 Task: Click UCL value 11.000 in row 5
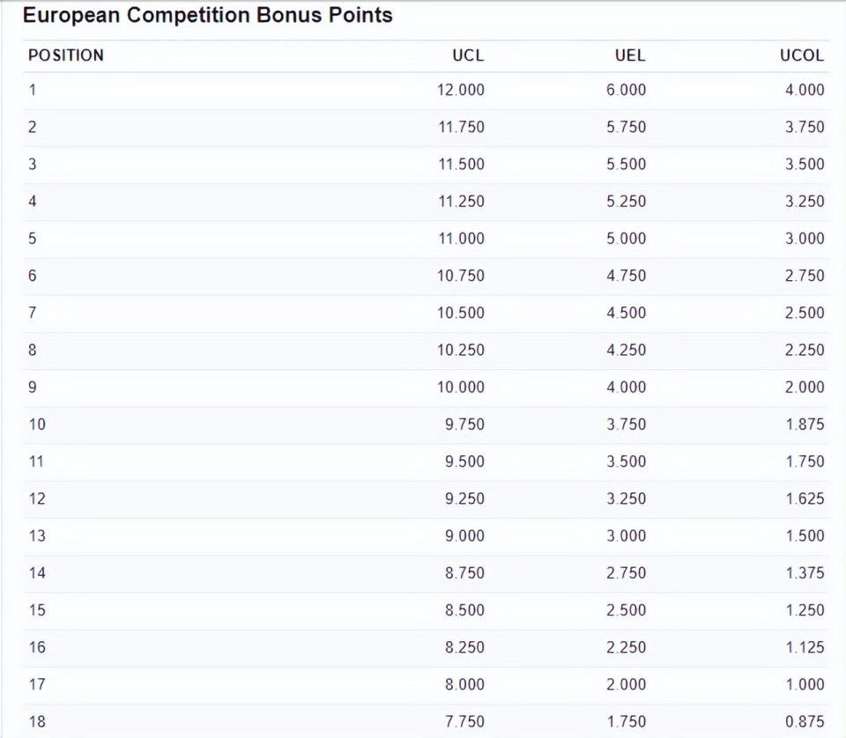(x=461, y=239)
